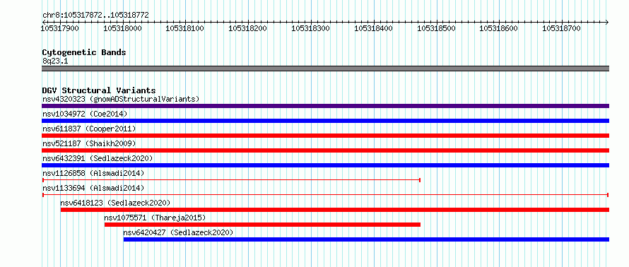The height and width of the screenshot is (267, 629).
Task: Open variant label nsv1075571 (Thareja2015)
Action: [155, 218]
